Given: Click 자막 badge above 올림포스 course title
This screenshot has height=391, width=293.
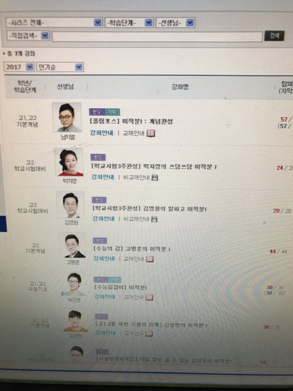Looking at the screenshot, I should tap(112, 112).
